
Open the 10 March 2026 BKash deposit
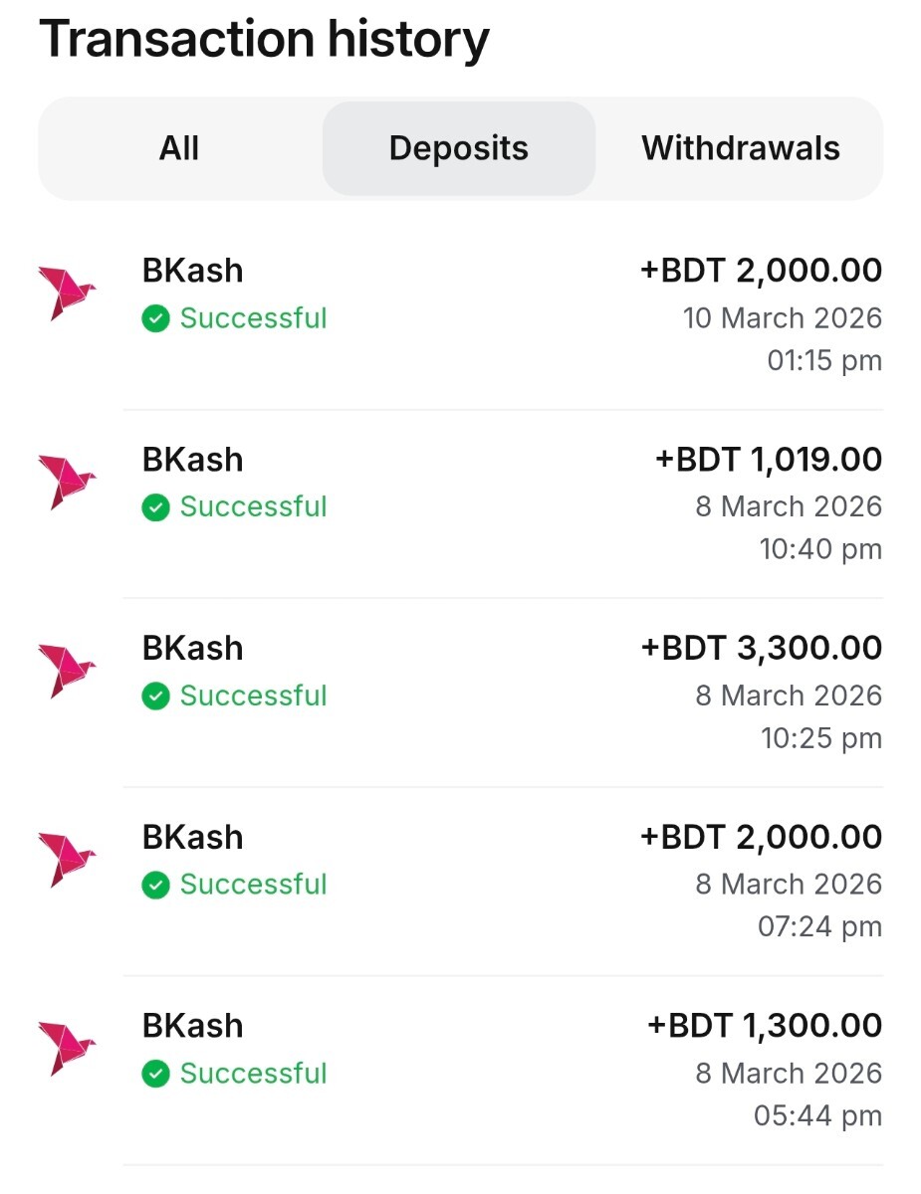click(498, 314)
